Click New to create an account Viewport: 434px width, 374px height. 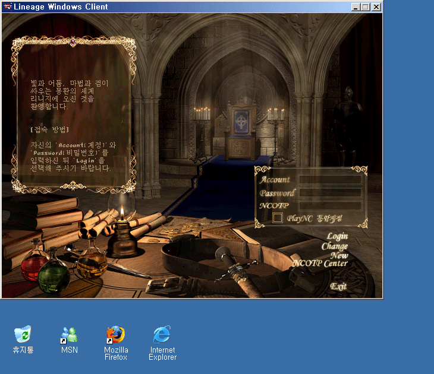coord(339,255)
